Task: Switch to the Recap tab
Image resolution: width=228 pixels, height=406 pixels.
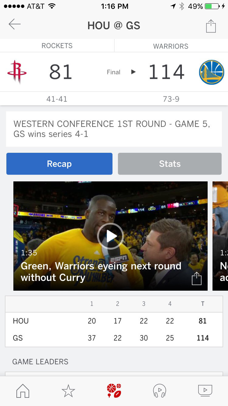Action: pos(59,164)
